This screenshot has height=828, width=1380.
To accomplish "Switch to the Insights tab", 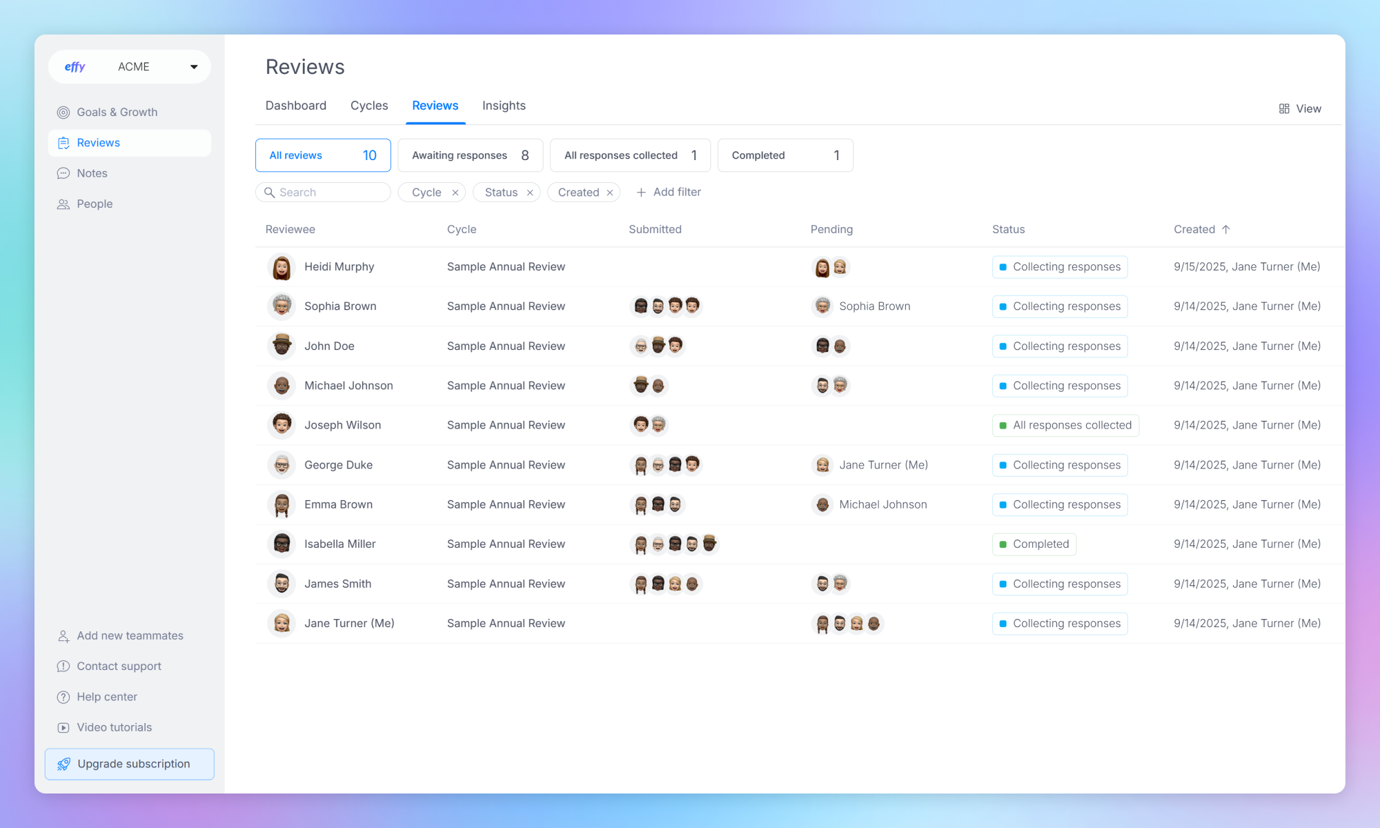I will coord(504,106).
